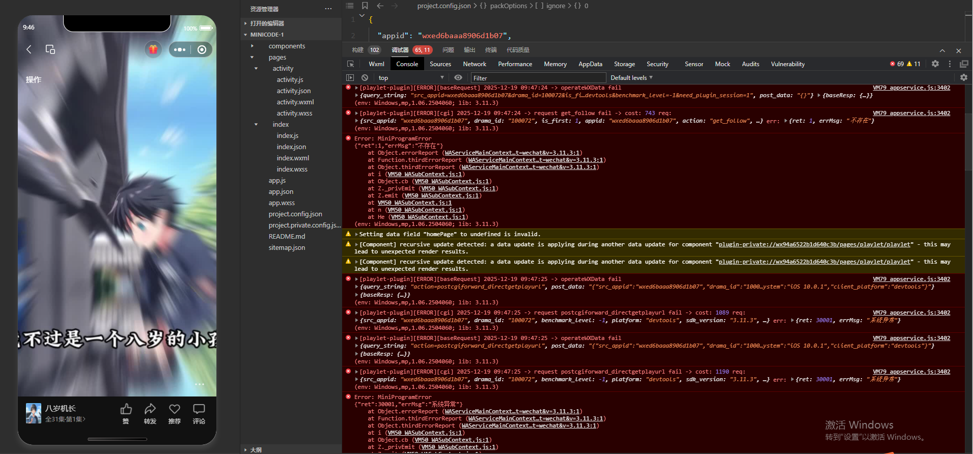Tap the 八岁机长 drama avatar thumbnail

pos(34,413)
